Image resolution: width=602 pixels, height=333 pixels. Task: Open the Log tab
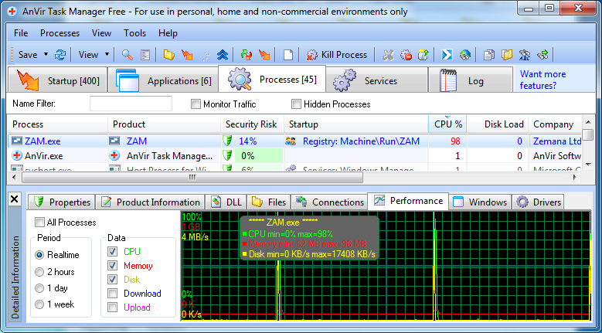pos(471,80)
